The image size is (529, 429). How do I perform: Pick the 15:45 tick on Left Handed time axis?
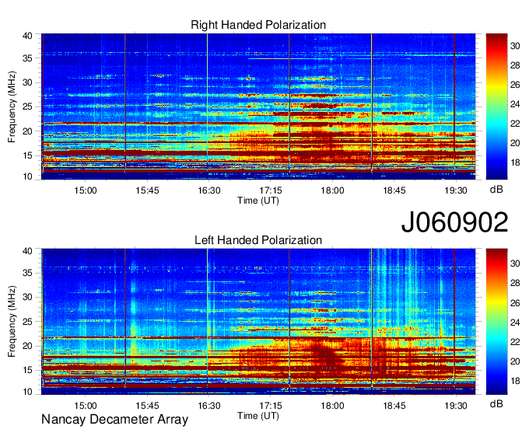(148, 406)
